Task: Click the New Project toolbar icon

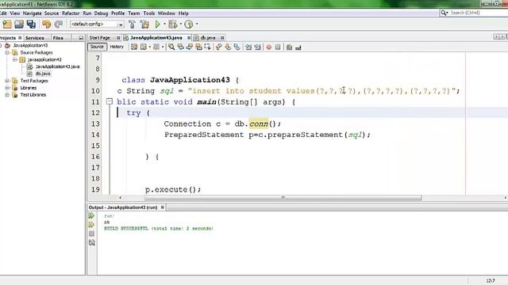Action: 7,25
